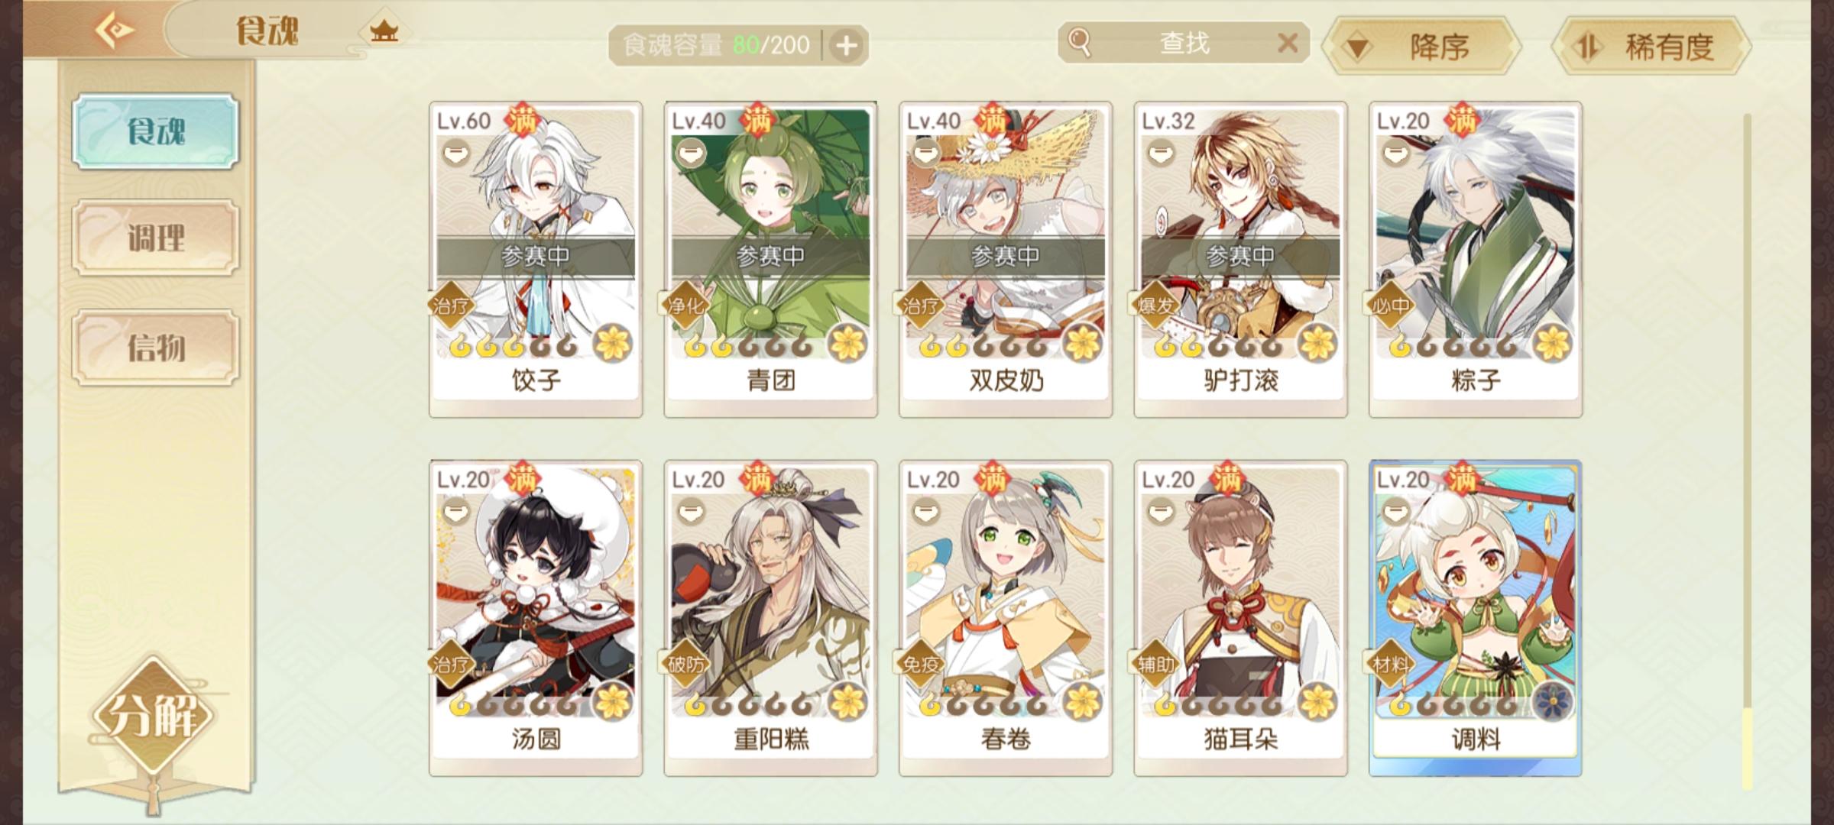The image size is (1834, 825).
Task: Click the magnifier search icon
Action: click(x=1078, y=42)
